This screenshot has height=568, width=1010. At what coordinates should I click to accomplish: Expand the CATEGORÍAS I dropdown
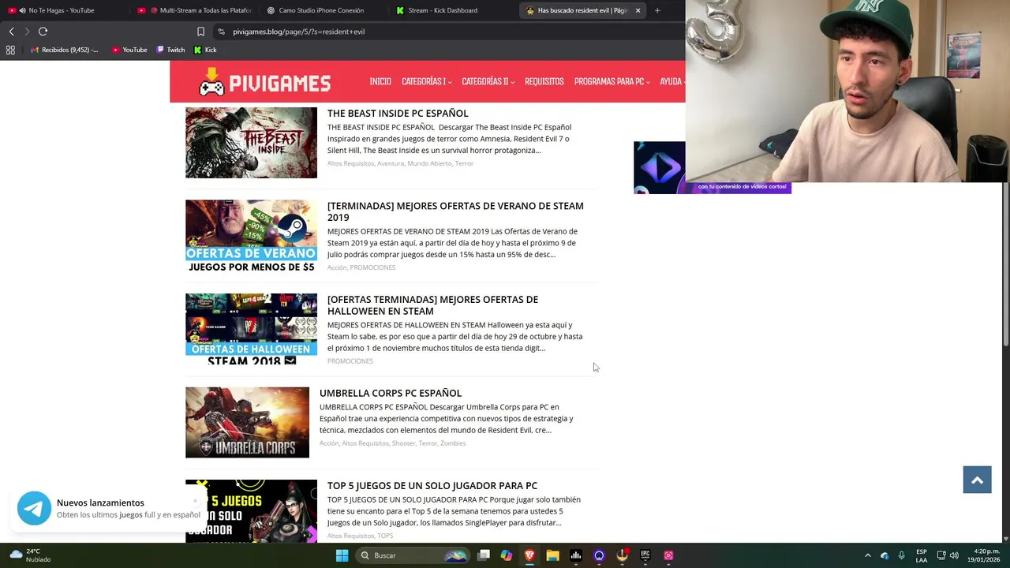(x=426, y=81)
